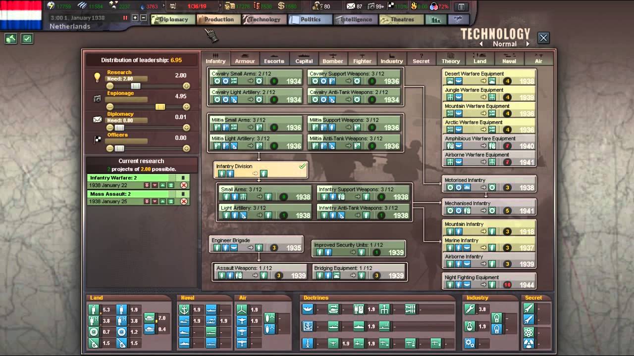Open the Armour technology tab

pos(245,58)
